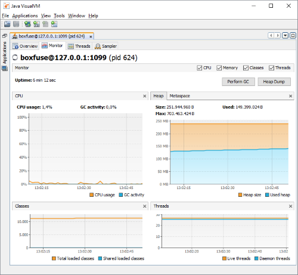Toggle the Memory checkbox

tap(219, 68)
